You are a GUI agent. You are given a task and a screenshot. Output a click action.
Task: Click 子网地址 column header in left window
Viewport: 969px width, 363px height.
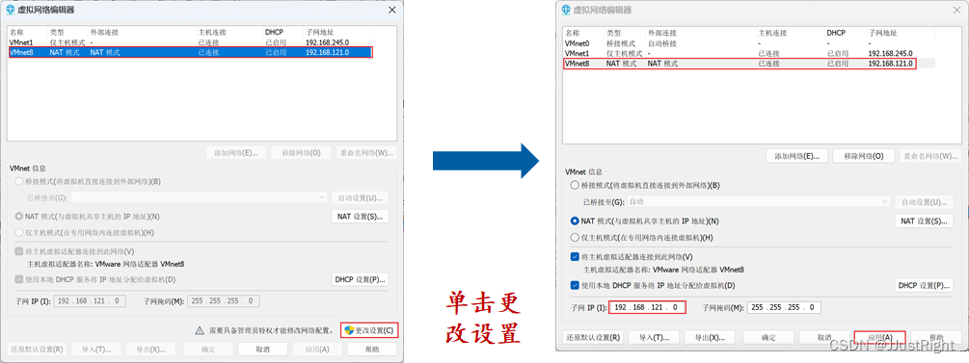point(319,32)
